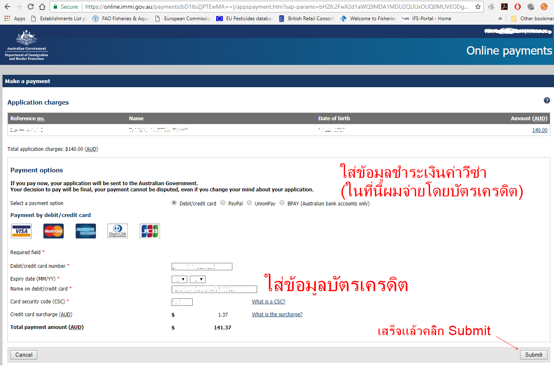Reload the page with browser refresh icon
Screen dimensions: 554x367
point(30,7)
